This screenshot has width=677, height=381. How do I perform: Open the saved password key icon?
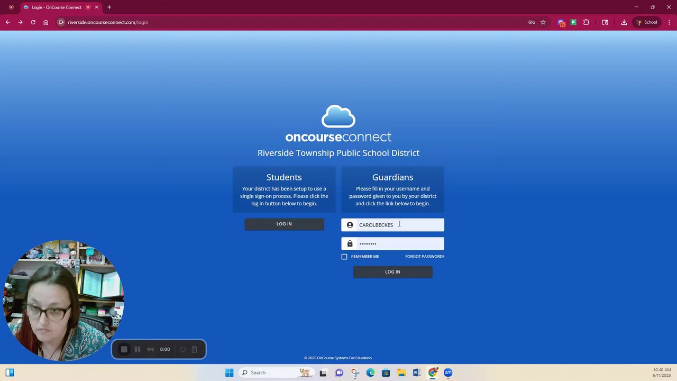click(532, 22)
